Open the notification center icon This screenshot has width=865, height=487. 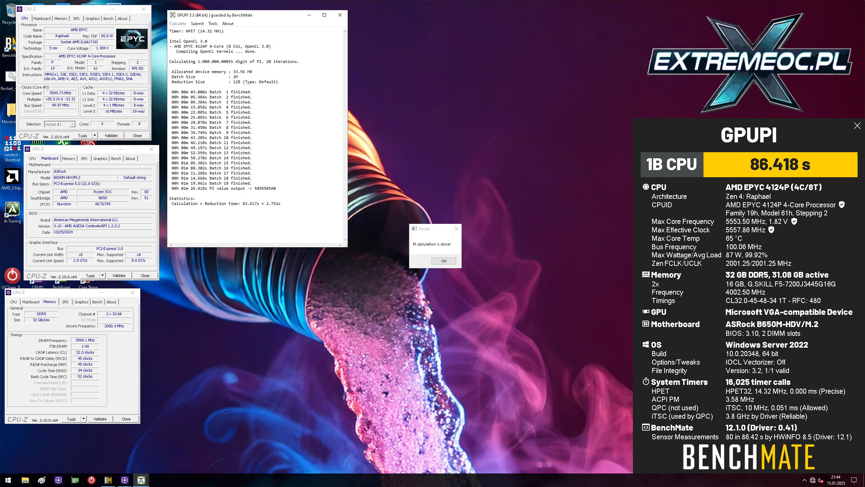[x=854, y=481]
